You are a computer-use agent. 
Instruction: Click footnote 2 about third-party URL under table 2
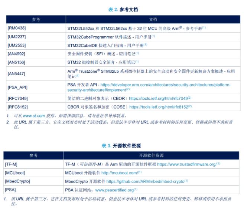coord(120,125)
